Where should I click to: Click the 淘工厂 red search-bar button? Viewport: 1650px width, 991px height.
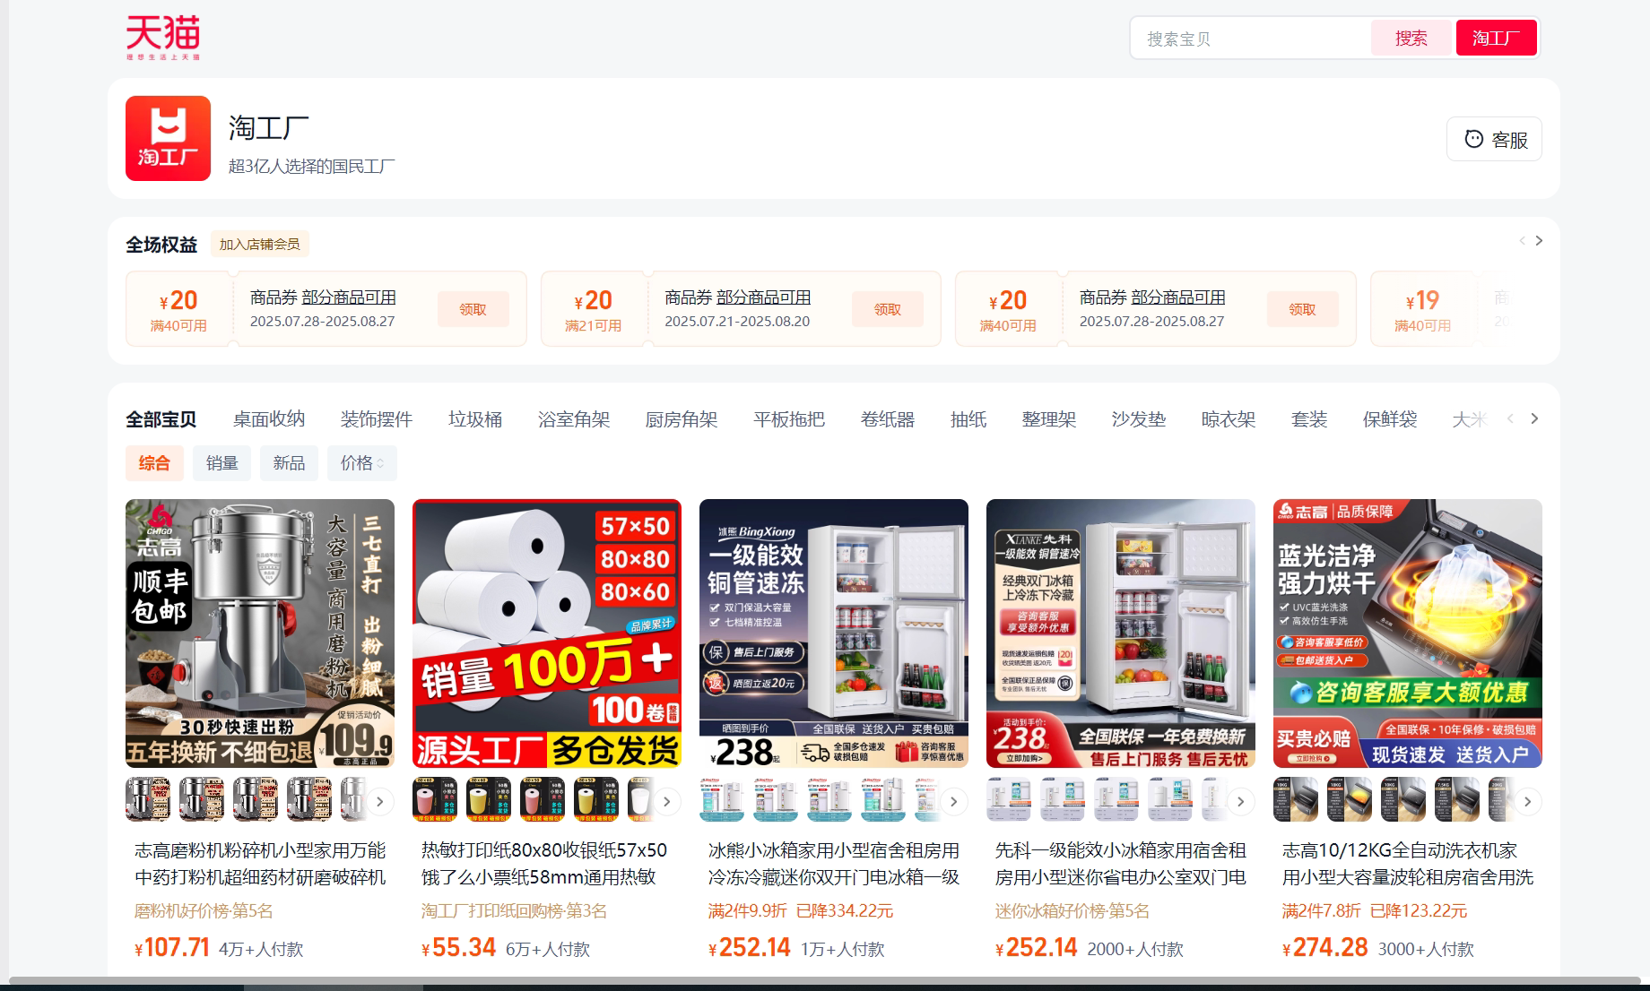1496,38
